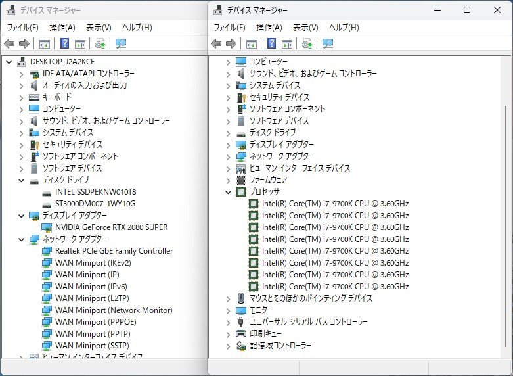Open Help icon in right window toolbar
The height and width of the screenshot is (376, 513).
pyautogui.click(x=271, y=43)
